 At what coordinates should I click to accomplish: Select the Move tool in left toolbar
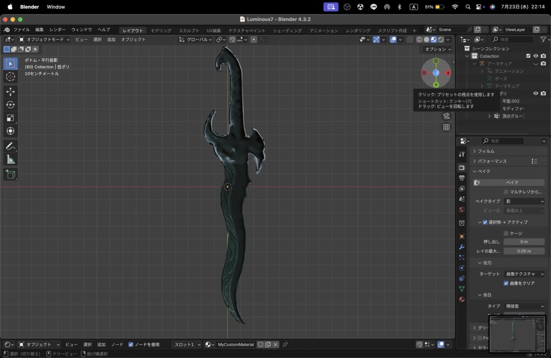coord(10,91)
